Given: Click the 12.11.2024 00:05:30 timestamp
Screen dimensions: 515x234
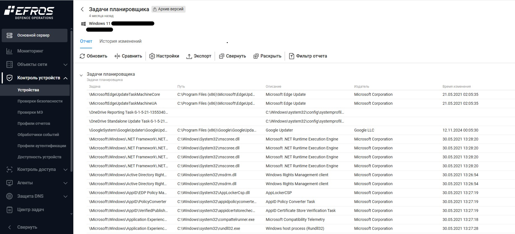Looking at the screenshot, I should (460, 130).
